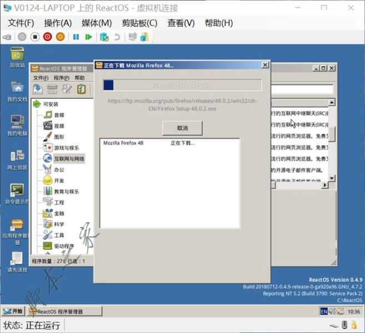Screen dimensions: 365x333
Task: Select the 音频 (Audio) category
Action: tap(59, 115)
